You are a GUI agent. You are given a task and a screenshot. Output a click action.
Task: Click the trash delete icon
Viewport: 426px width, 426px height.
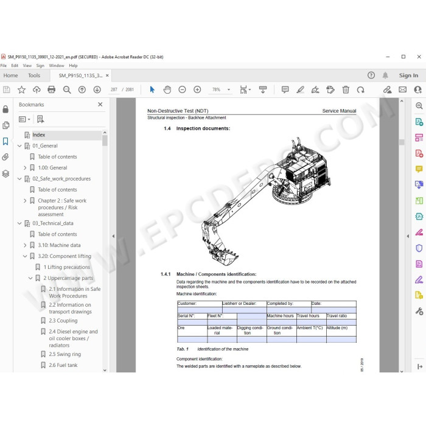[x=346, y=89]
